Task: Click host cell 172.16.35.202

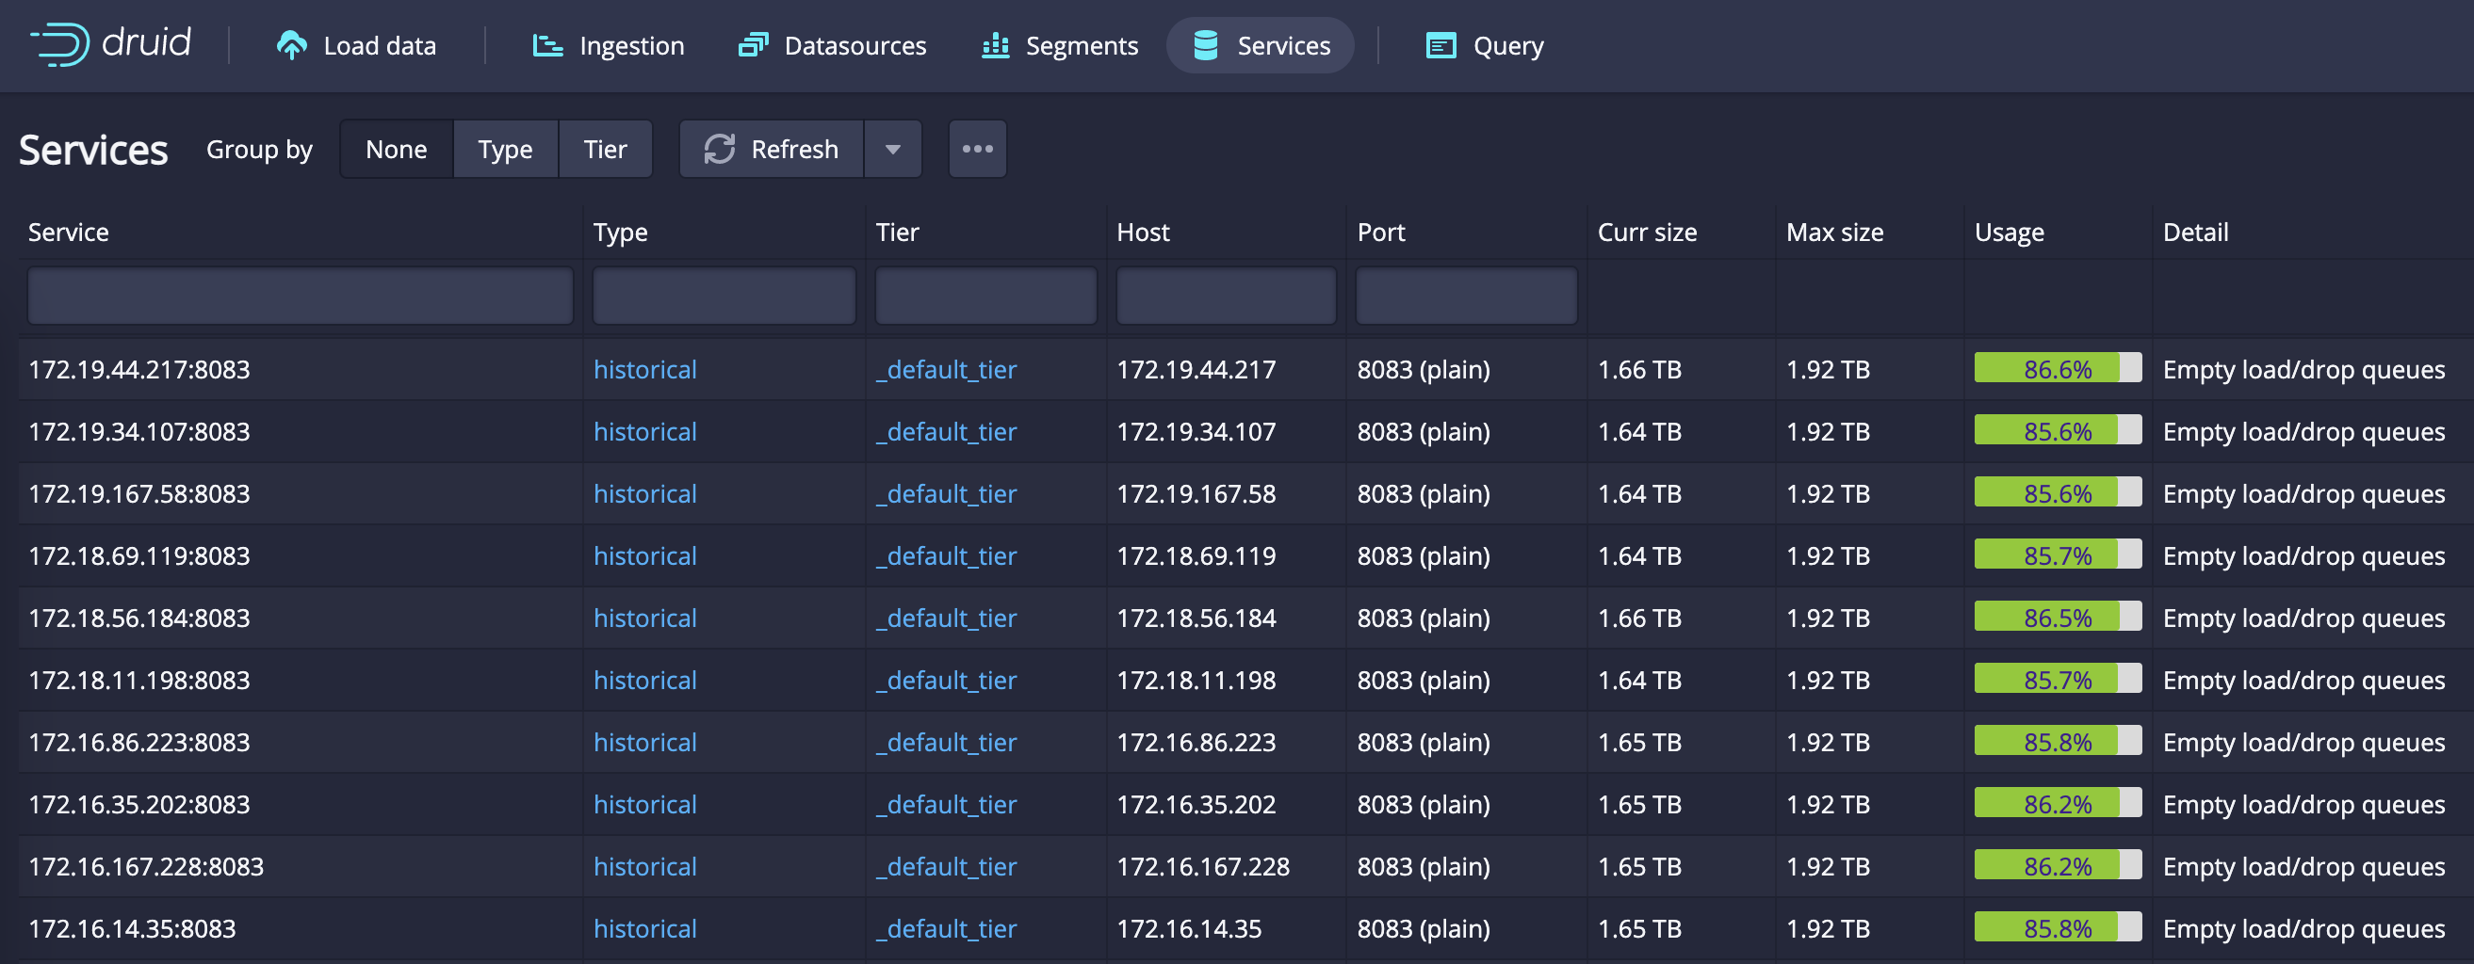Action: point(1196,805)
